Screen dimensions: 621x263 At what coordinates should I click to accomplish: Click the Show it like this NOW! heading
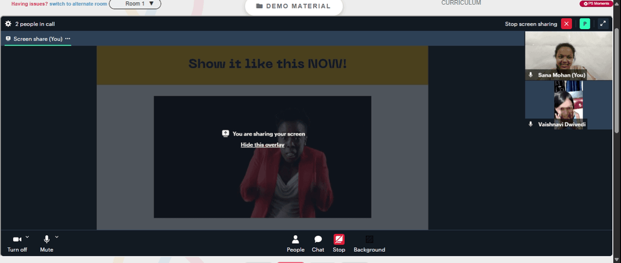pos(267,64)
